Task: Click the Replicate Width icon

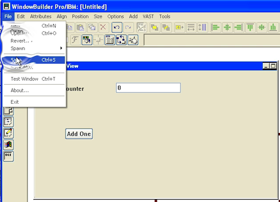Action: click(x=191, y=27)
